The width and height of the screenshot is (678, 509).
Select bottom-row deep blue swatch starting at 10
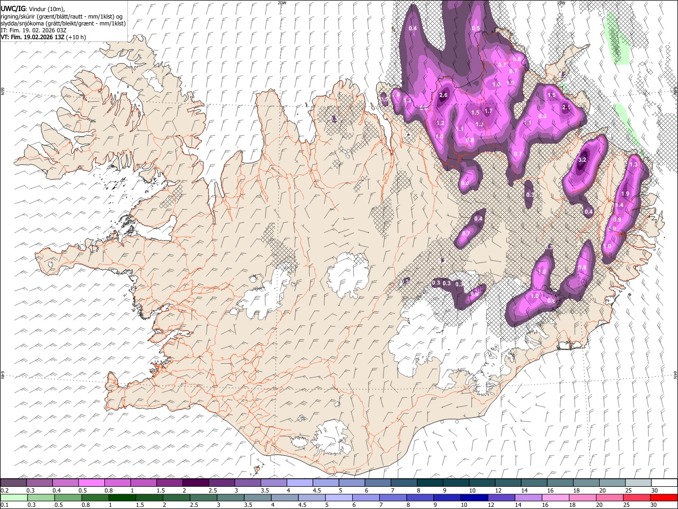[x=474, y=497]
